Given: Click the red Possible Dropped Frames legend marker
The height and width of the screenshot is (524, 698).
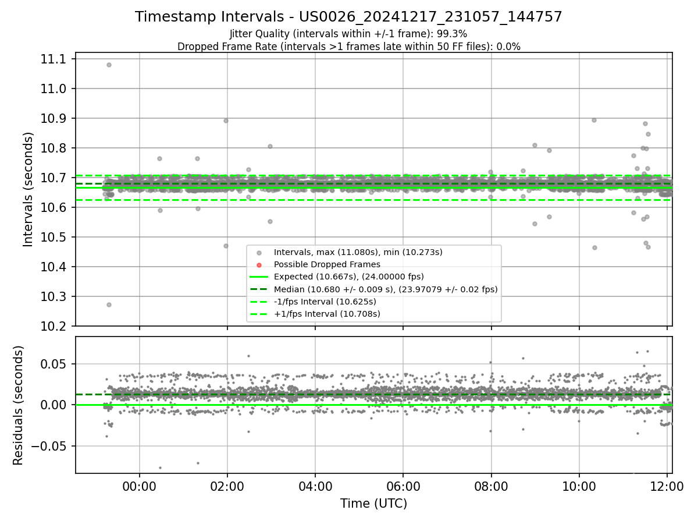Looking at the screenshot, I should coord(259,264).
